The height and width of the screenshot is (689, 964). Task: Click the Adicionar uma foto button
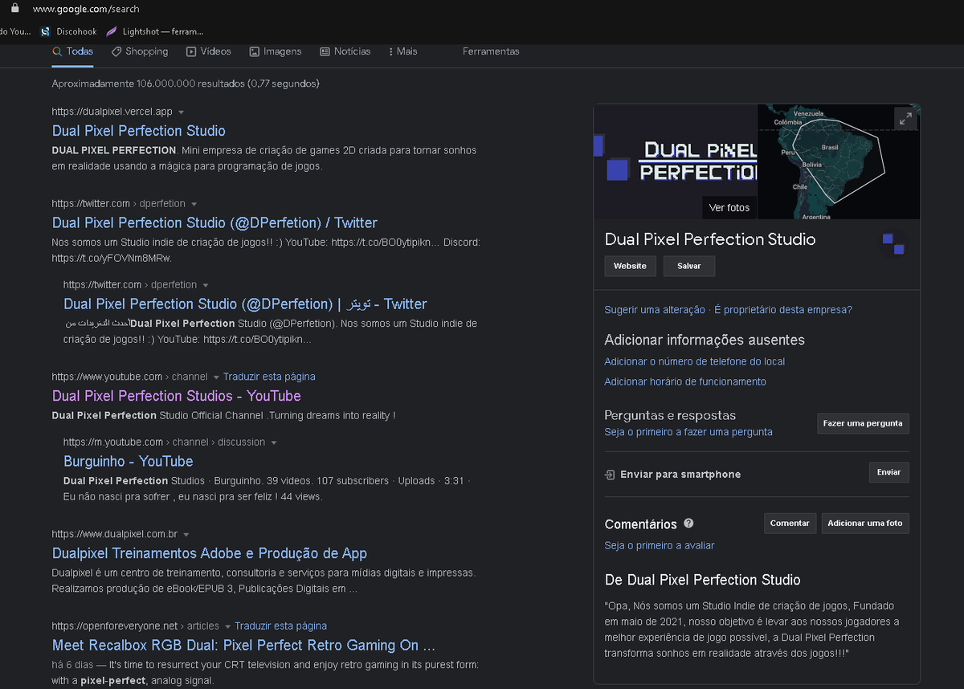pos(864,523)
